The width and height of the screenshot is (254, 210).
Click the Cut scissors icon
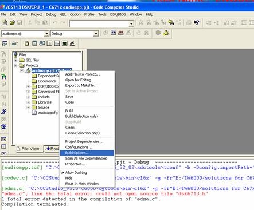coord(30,23)
